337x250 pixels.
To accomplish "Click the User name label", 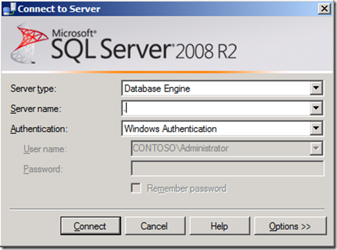I will pyautogui.click(x=45, y=149).
